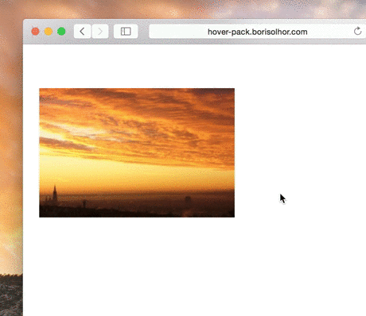Click the desktop wallpaper above the browser window

pos(185,10)
